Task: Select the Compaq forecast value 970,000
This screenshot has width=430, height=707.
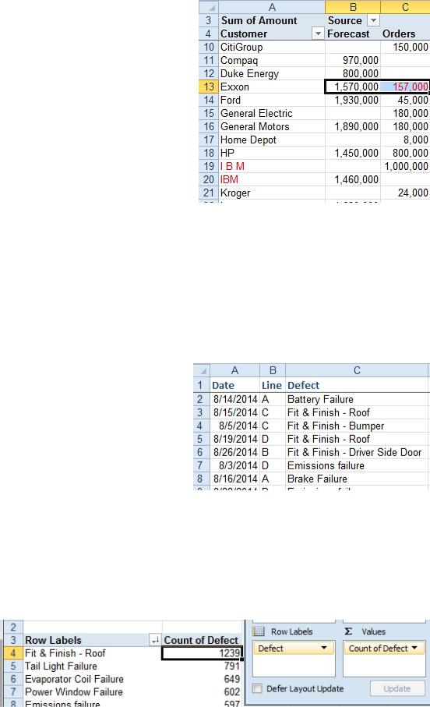Action: coord(352,60)
